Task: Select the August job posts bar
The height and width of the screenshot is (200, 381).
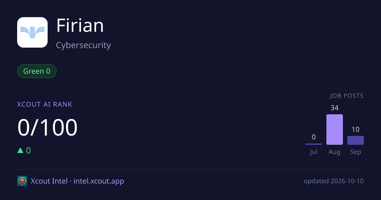Action: pos(335,130)
